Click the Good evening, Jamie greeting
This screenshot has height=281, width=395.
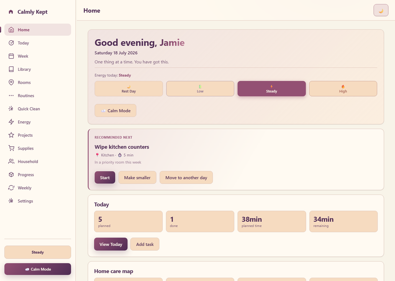(x=140, y=42)
